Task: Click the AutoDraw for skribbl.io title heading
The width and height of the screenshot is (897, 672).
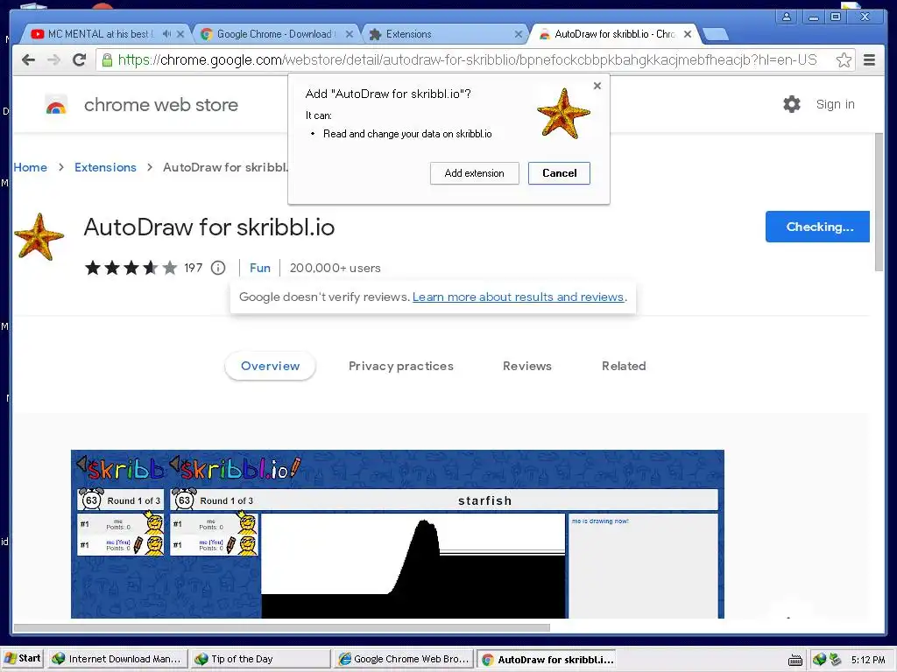Action: [x=208, y=227]
